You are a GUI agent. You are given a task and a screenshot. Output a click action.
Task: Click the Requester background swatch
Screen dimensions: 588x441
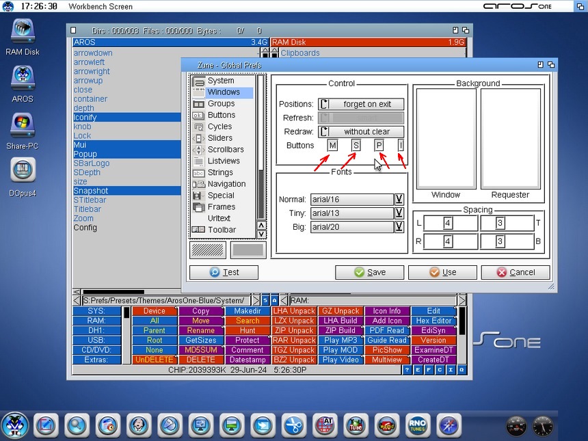pyautogui.click(x=511, y=139)
